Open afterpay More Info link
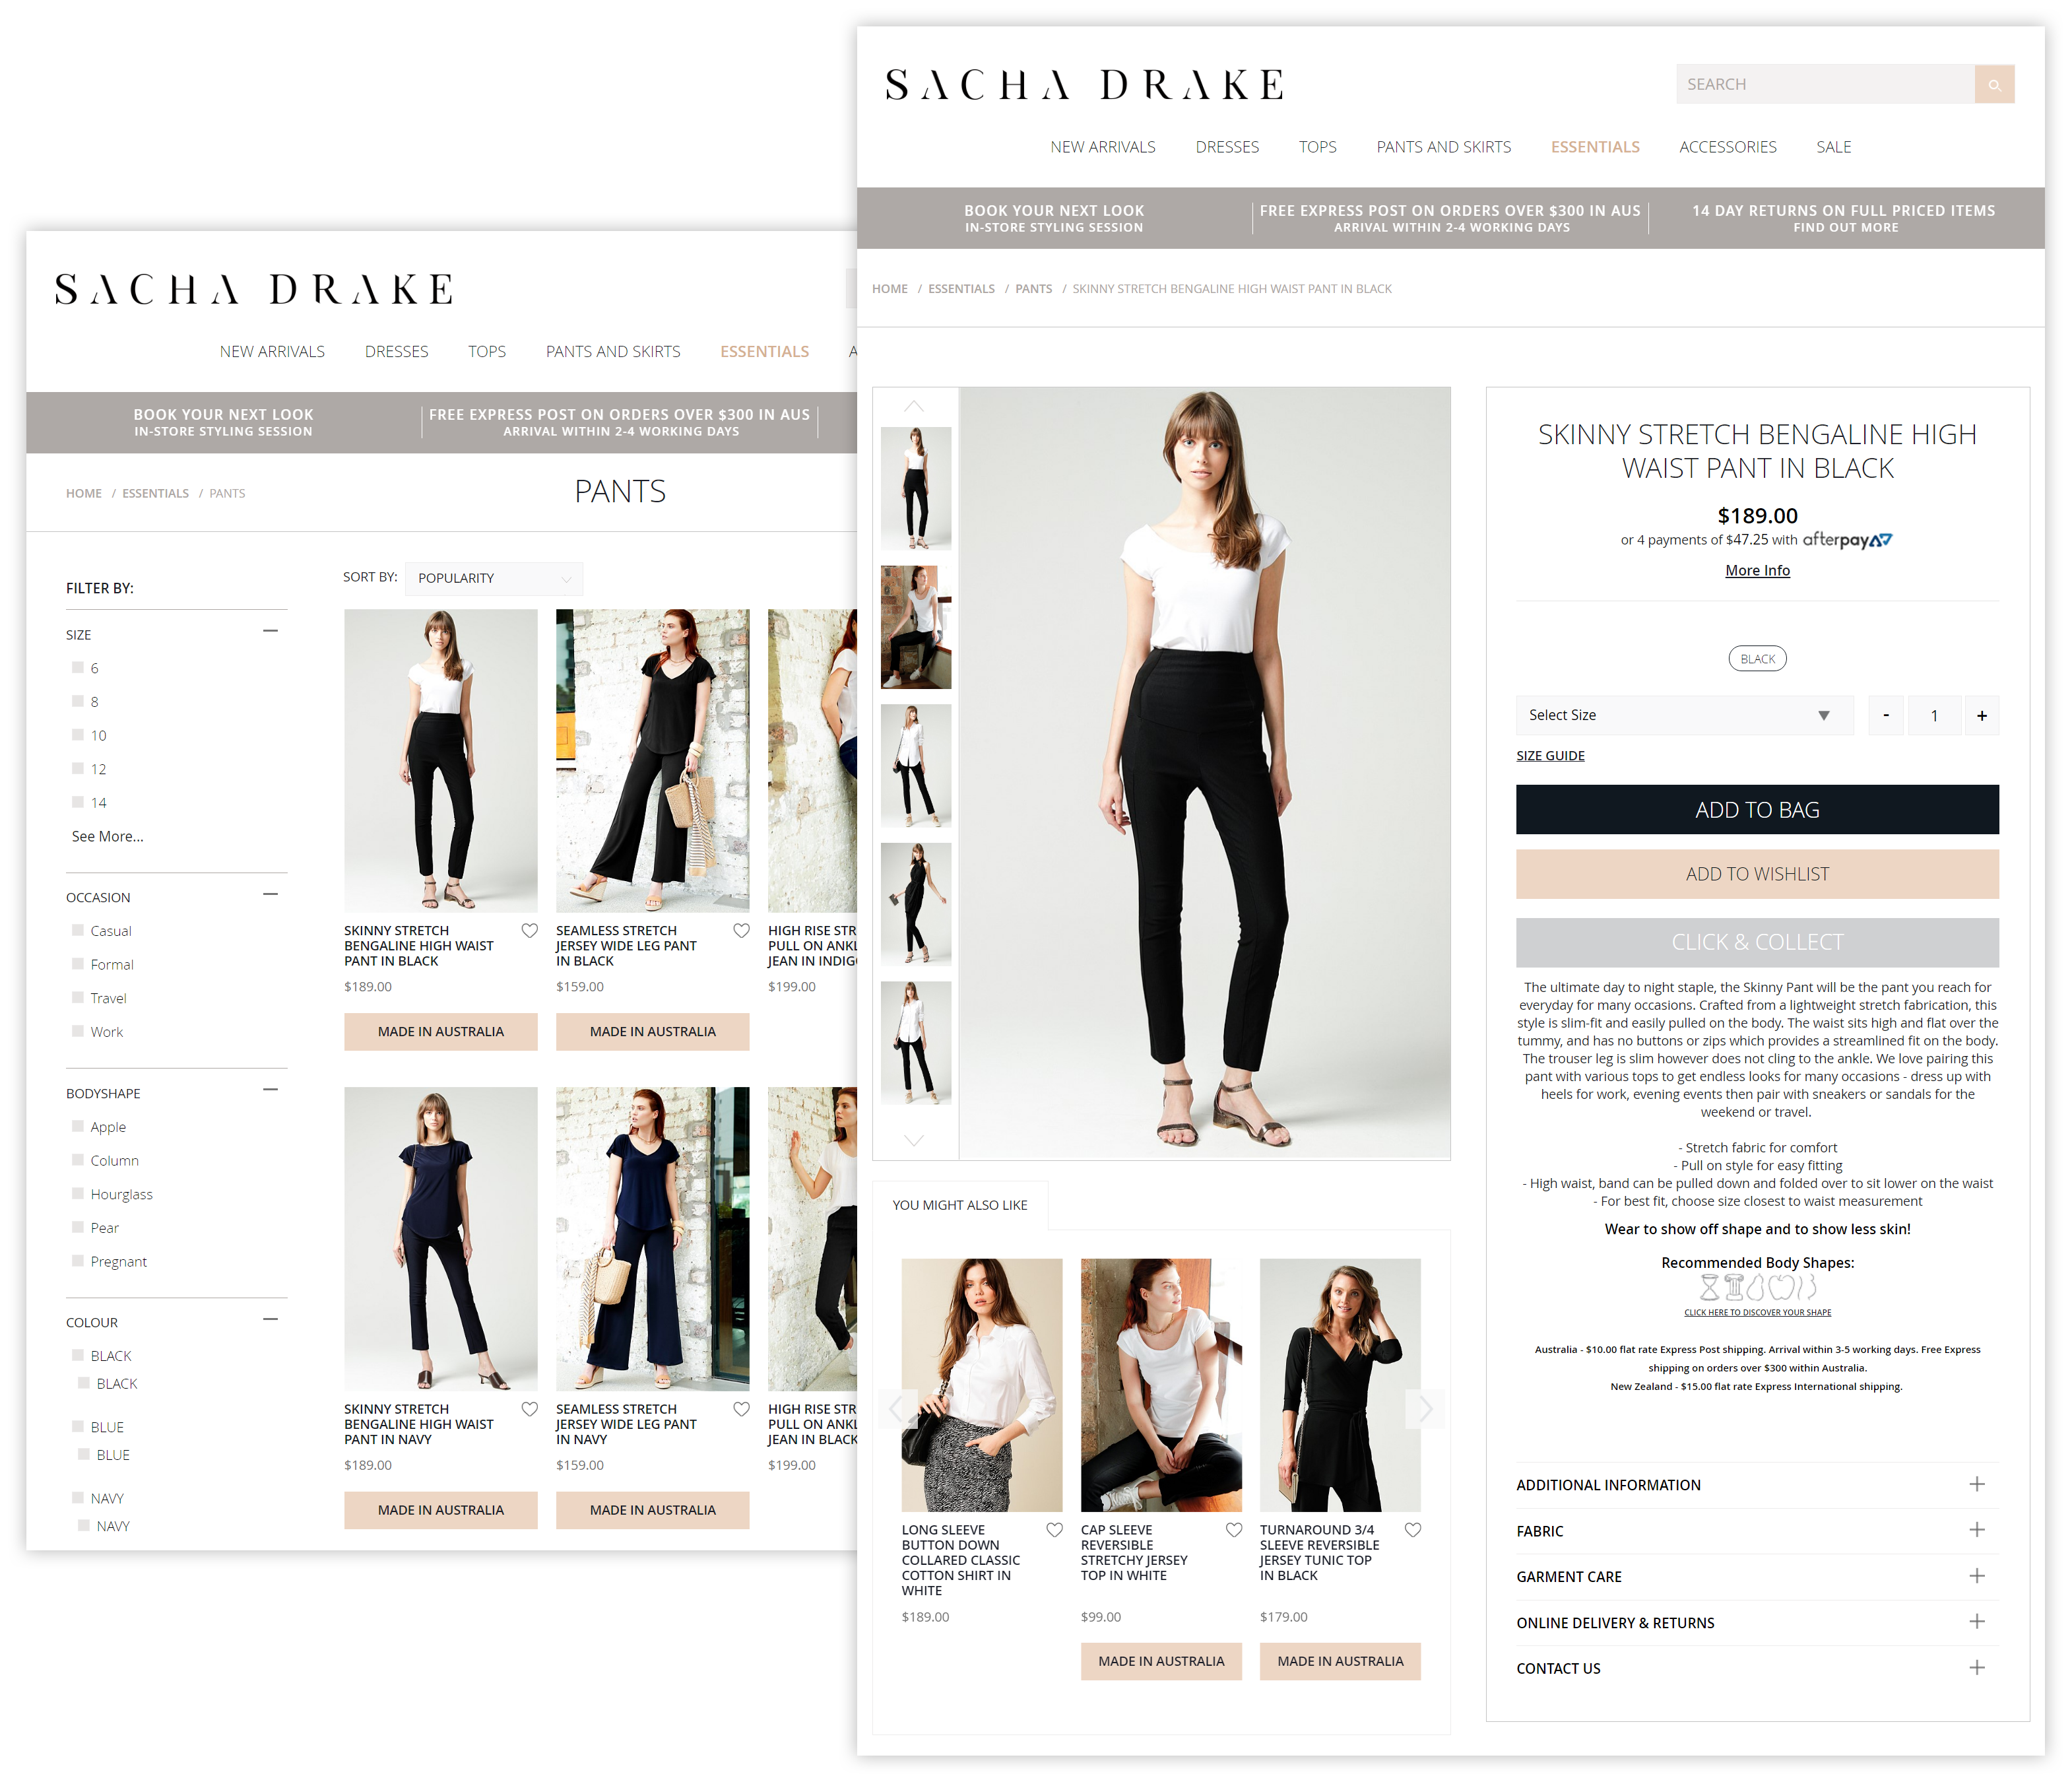Viewport: 2072px width, 1782px height. [1758, 571]
